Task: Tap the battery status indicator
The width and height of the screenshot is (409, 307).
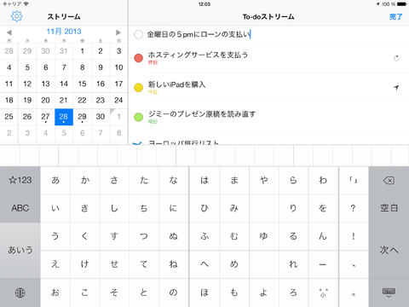Action: tap(402, 4)
